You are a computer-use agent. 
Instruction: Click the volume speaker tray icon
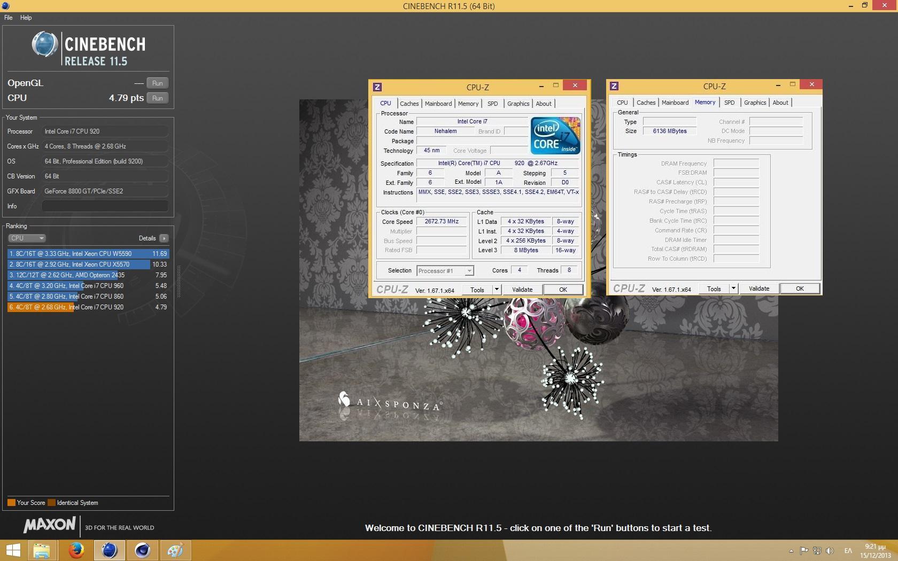click(x=830, y=551)
